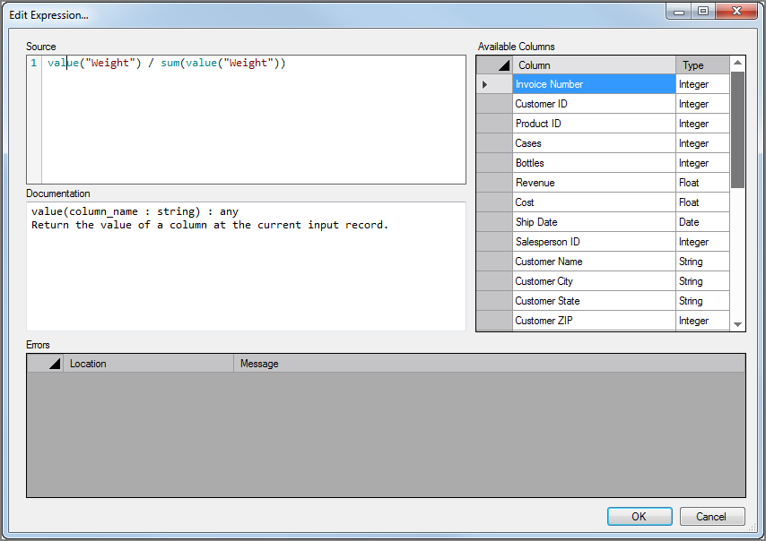Dismiss the dialog with Cancel
The image size is (766, 541).
point(711,516)
